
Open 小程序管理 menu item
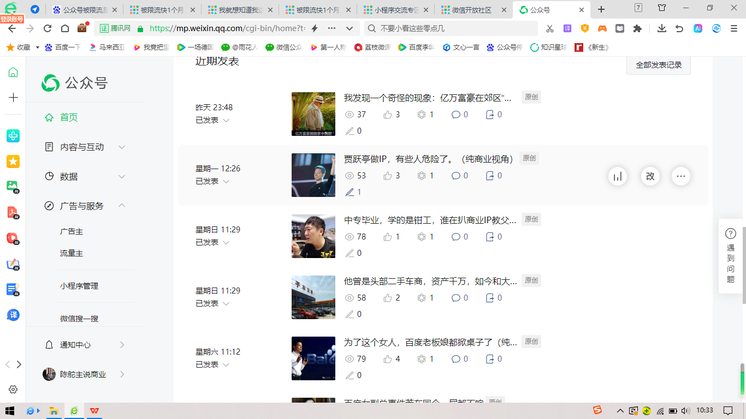(79, 286)
